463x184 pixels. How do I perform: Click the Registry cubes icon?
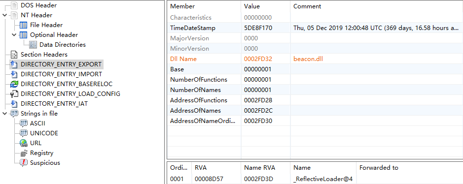click(24, 153)
